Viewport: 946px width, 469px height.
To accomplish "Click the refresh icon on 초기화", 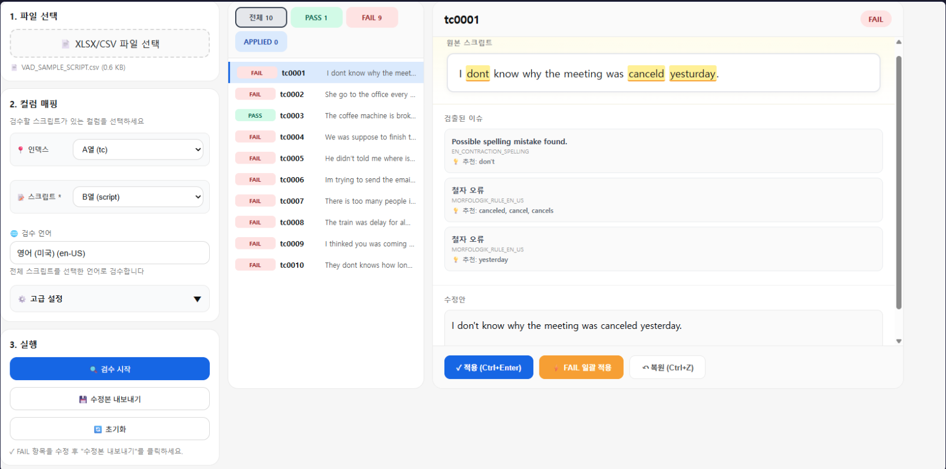I will [x=98, y=430].
